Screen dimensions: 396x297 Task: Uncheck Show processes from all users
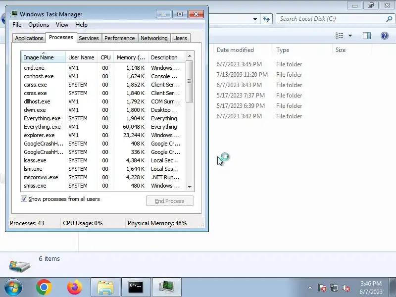click(24, 199)
